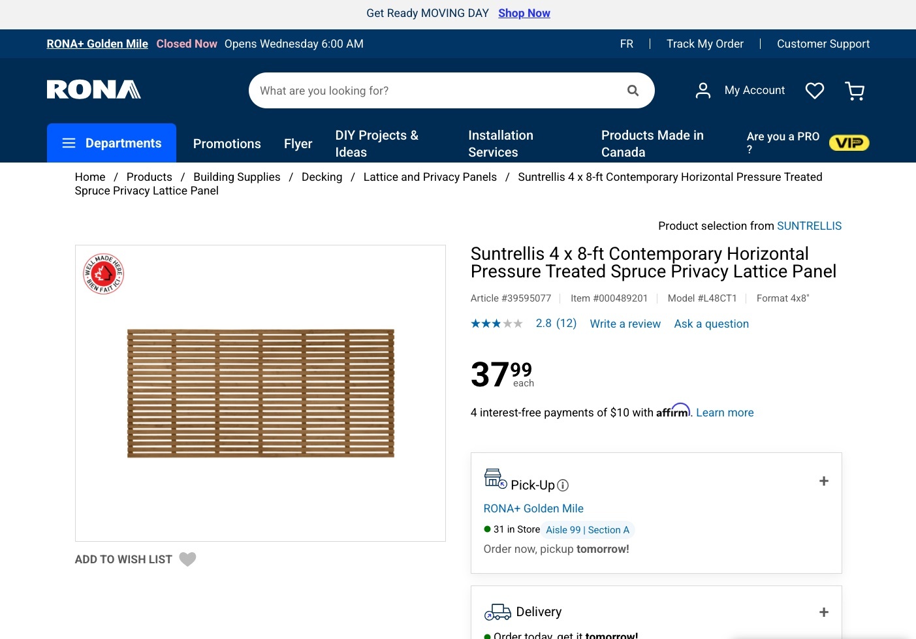Open SUNTRELLIS brand link
Screen dimensions: 916x639
click(809, 226)
